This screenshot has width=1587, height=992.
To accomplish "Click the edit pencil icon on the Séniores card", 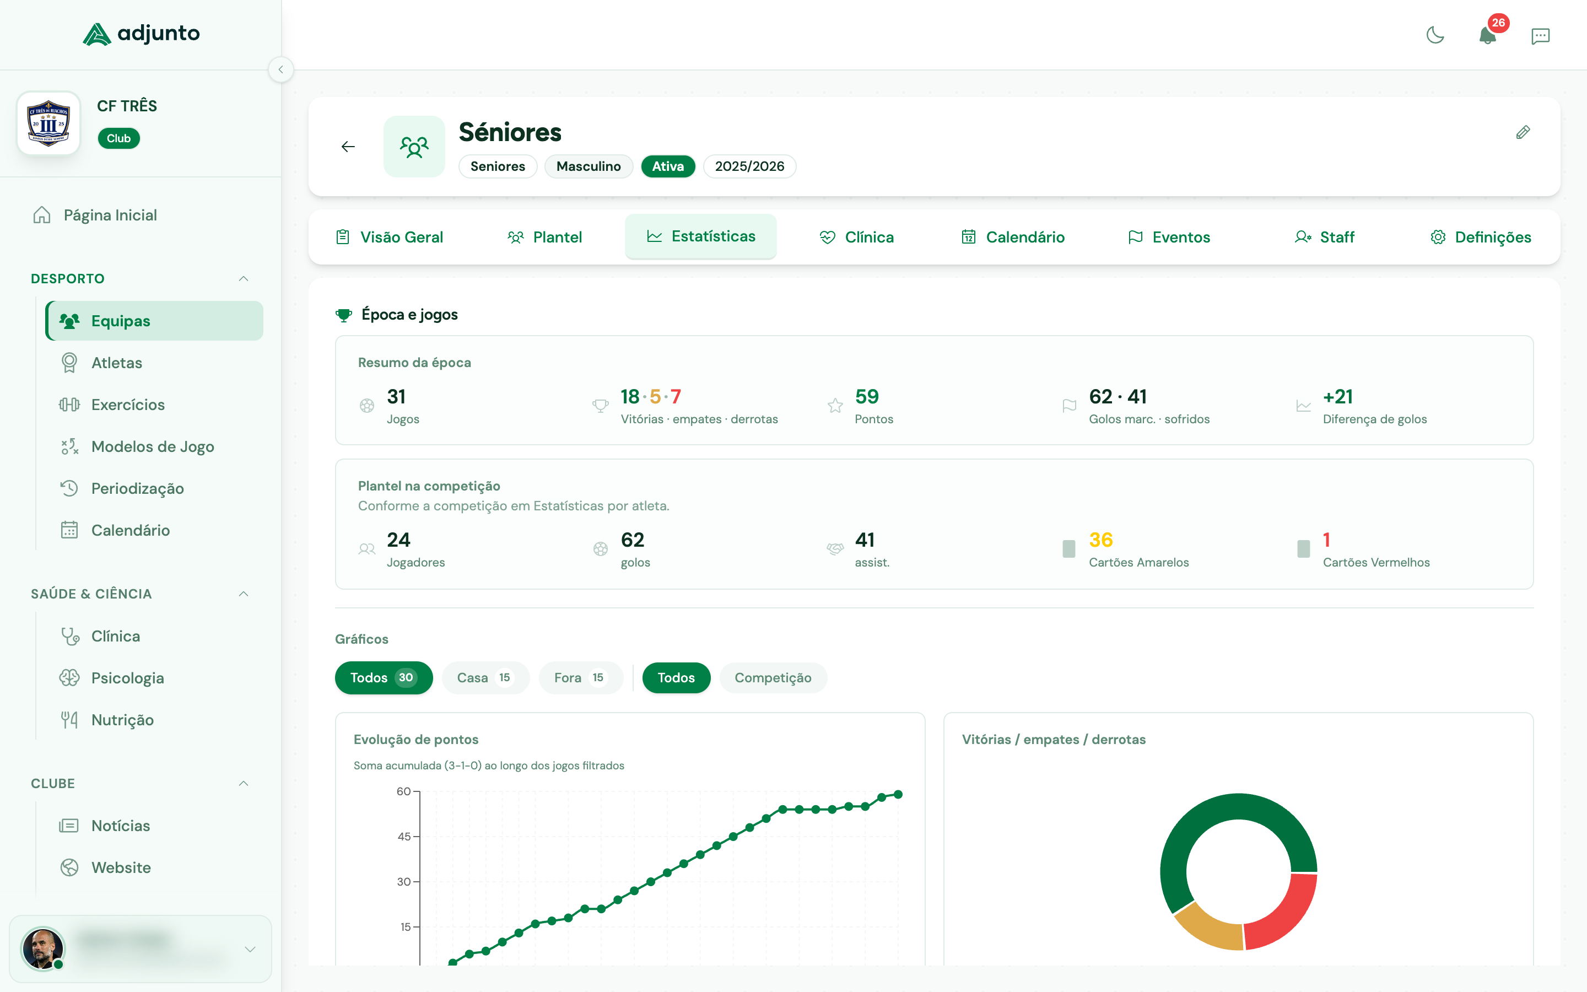I will pos(1524,132).
